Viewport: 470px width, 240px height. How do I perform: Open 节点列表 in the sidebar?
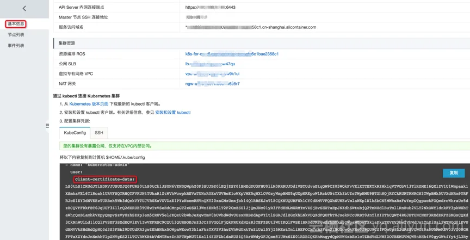point(16,35)
